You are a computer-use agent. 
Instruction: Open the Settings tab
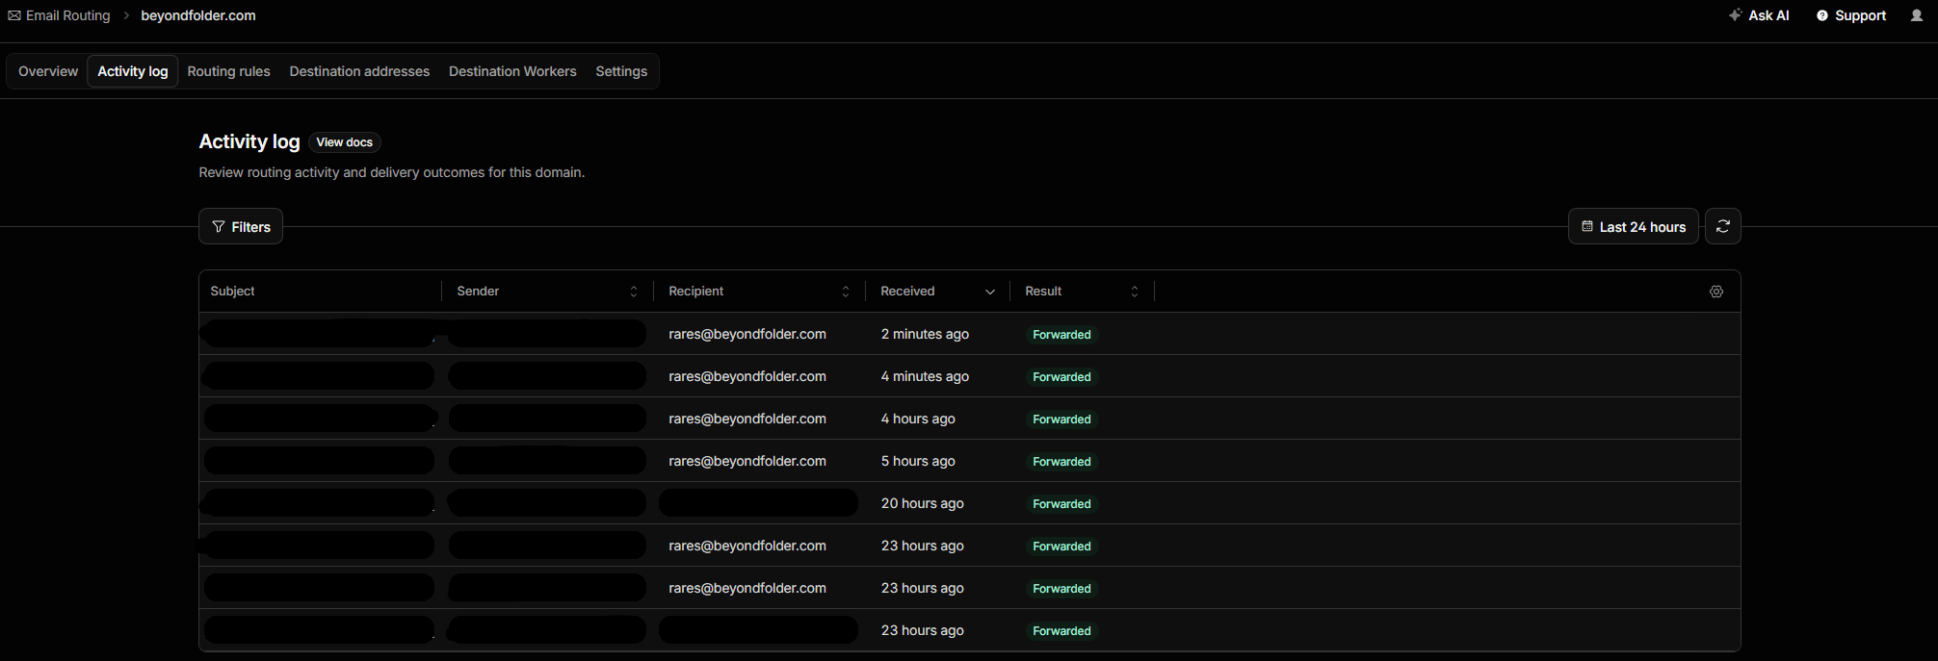point(621,71)
